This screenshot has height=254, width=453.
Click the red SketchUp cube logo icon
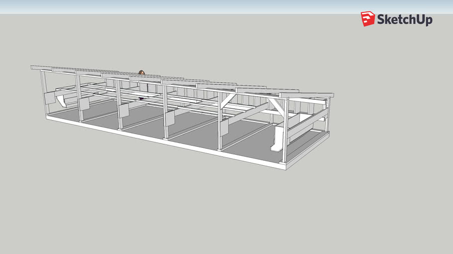click(x=368, y=19)
